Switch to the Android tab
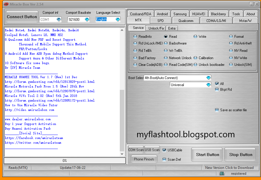 pyautogui.click(x=162, y=14)
